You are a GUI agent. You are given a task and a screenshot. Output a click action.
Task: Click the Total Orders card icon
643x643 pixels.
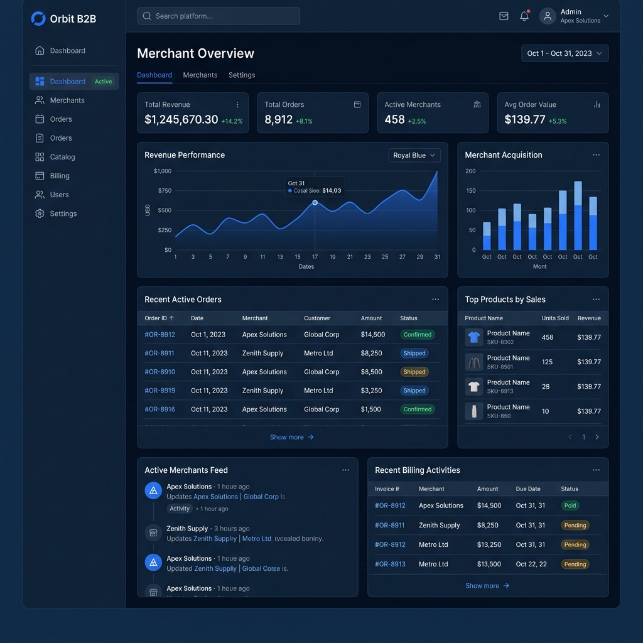[357, 105]
